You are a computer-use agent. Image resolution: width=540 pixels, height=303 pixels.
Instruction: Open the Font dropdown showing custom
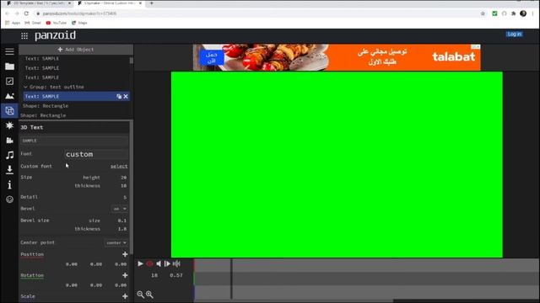click(x=96, y=154)
